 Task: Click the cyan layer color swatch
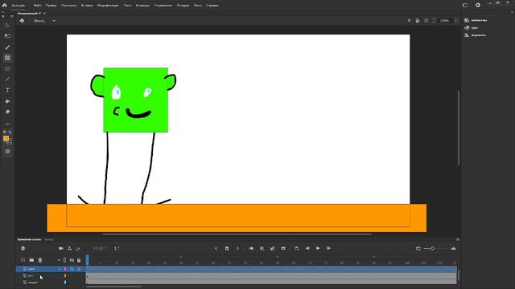pos(65,282)
